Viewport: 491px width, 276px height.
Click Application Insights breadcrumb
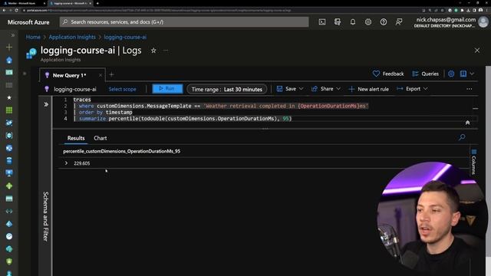pos(72,37)
